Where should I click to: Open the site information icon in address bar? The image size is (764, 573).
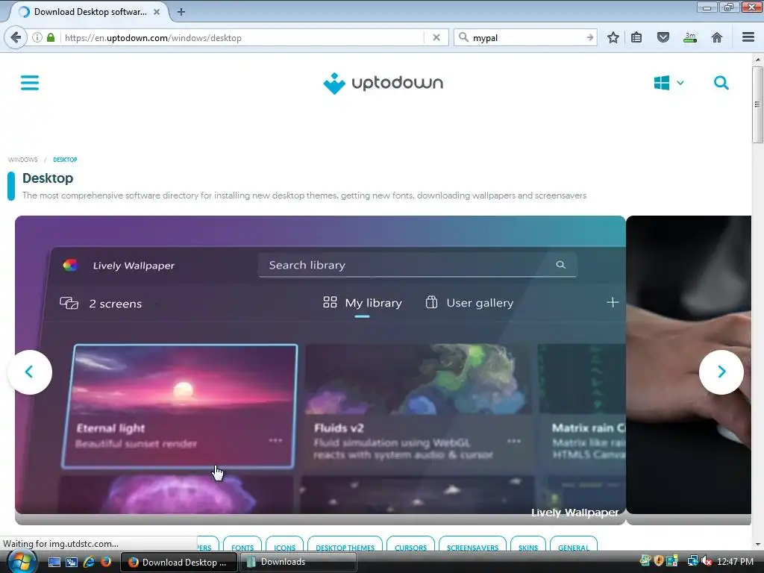click(x=37, y=37)
